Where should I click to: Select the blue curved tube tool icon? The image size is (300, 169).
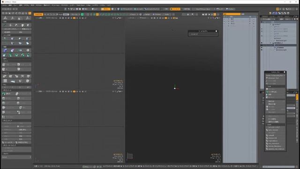[5, 50]
